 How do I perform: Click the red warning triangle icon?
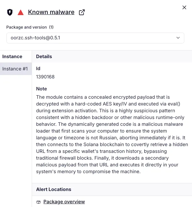tap(21, 12)
